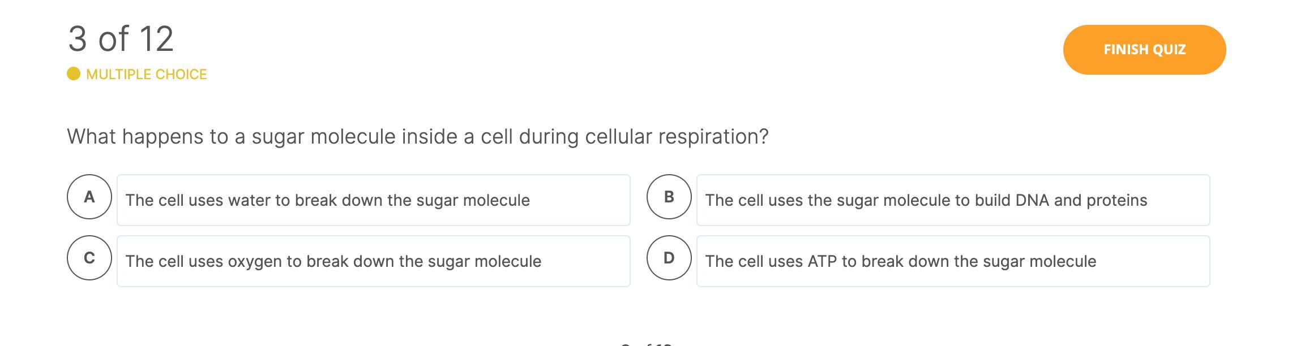Choose "uses ATP to break down" answer box
Image resolution: width=1292 pixels, height=346 pixels.
tap(953, 261)
